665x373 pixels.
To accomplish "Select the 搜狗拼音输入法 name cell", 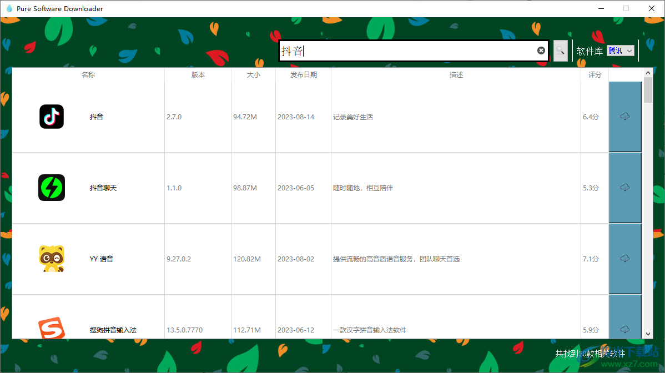I will [x=113, y=329].
